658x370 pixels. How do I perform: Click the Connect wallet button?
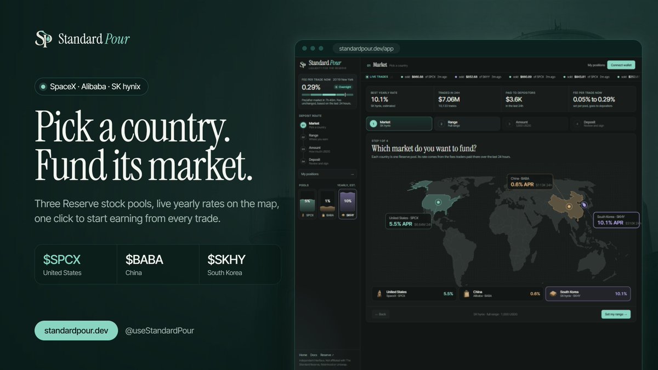tap(622, 65)
